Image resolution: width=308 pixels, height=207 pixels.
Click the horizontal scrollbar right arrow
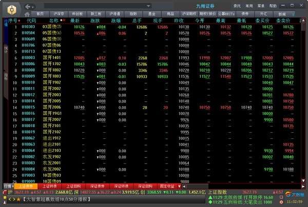point(303,186)
